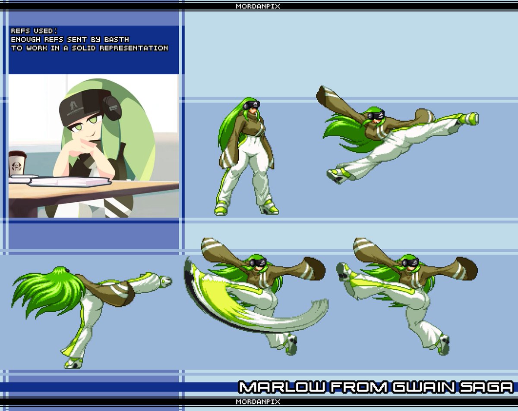518x411 pixels.
Task: Select the back-view kick sprite at lower left
Action: point(92,317)
